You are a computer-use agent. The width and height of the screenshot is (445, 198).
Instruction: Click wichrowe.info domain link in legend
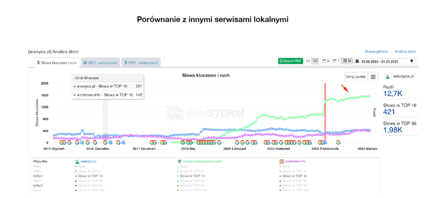pyautogui.click(x=295, y=161)
